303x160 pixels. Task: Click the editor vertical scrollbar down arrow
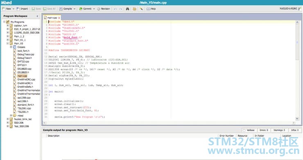point(297,119)
